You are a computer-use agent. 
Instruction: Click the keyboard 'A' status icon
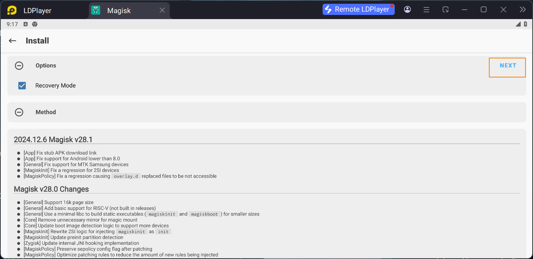click(26, 24)
